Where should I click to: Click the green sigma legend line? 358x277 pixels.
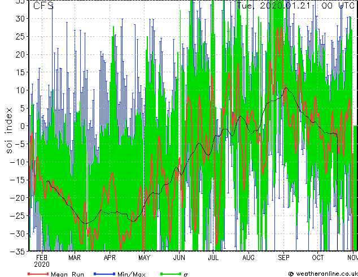point(171,274)
